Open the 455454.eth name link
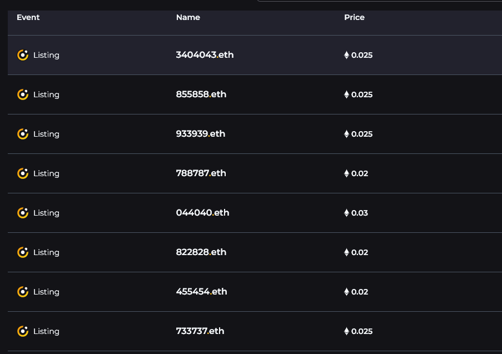Image resolution: width=502 pixels, height=354 pixels. [202, 291]
